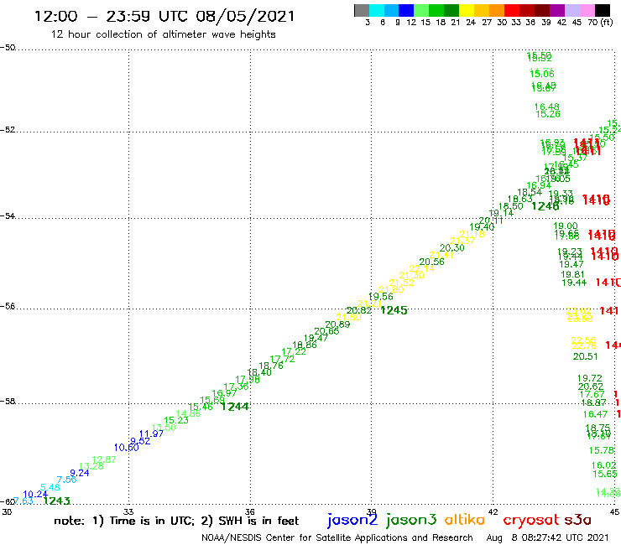Viewport: 621px width, 545px height.
Task: Click the latitude axis label -56
Action: (8, 306)
